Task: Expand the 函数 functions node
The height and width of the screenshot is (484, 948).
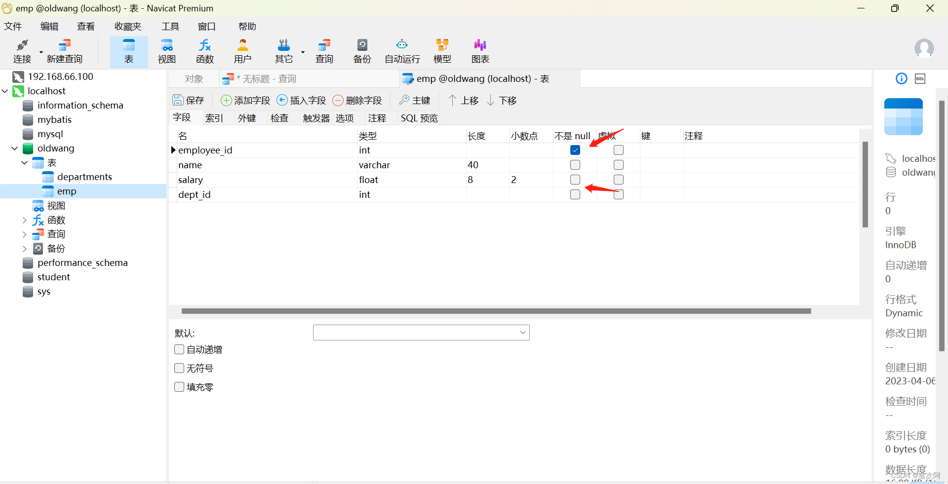Action: click(25, 220)
